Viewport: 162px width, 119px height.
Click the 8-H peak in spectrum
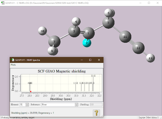point(89,87)
